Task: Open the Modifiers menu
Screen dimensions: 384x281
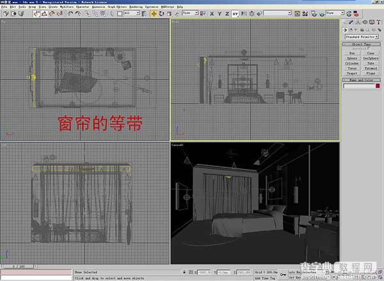Action: 67,7
